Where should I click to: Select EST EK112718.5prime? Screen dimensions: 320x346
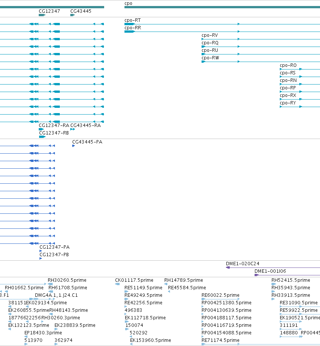point(145,318)
